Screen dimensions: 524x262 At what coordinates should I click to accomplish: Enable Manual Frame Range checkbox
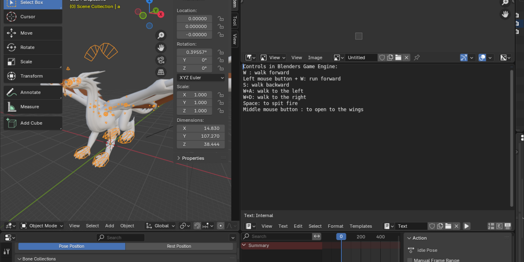(x=410, y=261)
